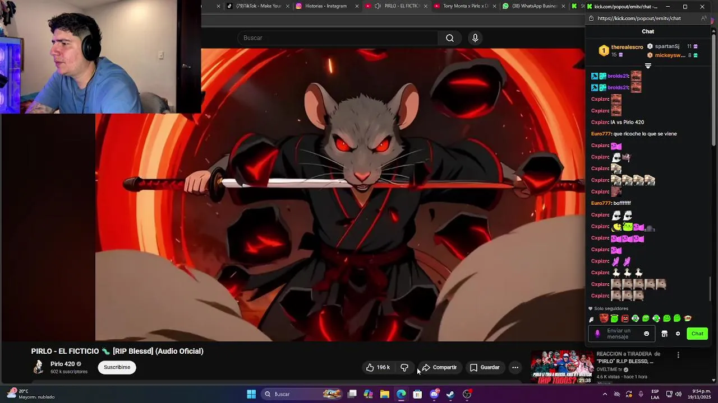Open File Explorer from the taskbar
This screenshot has height=403, width=718.
click(385, 394)
